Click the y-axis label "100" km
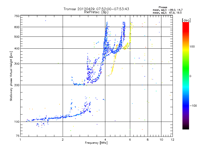203x152 pixels. 17,122
